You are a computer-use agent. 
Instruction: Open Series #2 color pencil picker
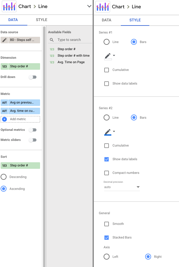(108, 132)
